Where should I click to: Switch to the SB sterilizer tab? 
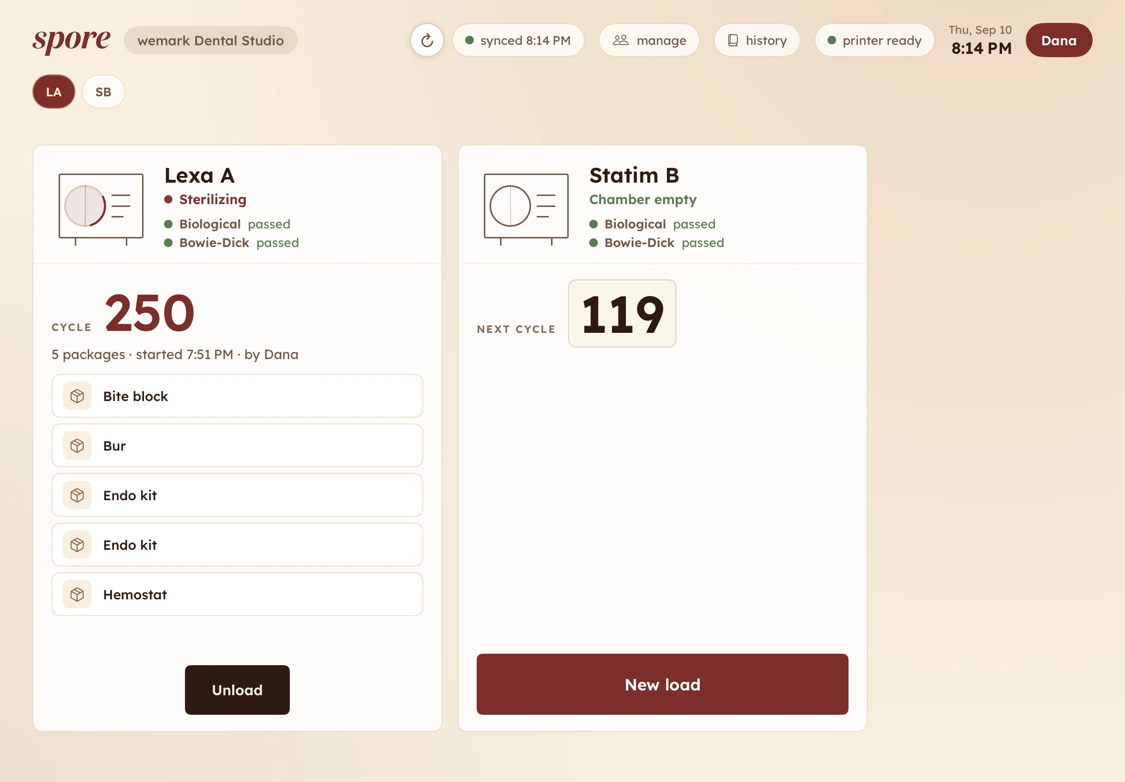(103, 92)
